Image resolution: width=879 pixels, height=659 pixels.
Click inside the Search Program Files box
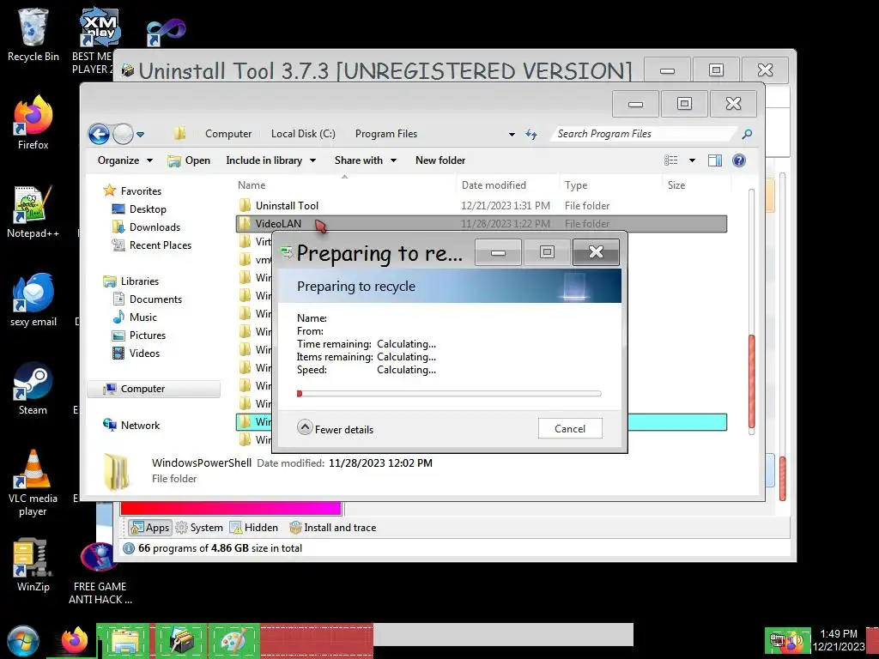tap(645, 134)
